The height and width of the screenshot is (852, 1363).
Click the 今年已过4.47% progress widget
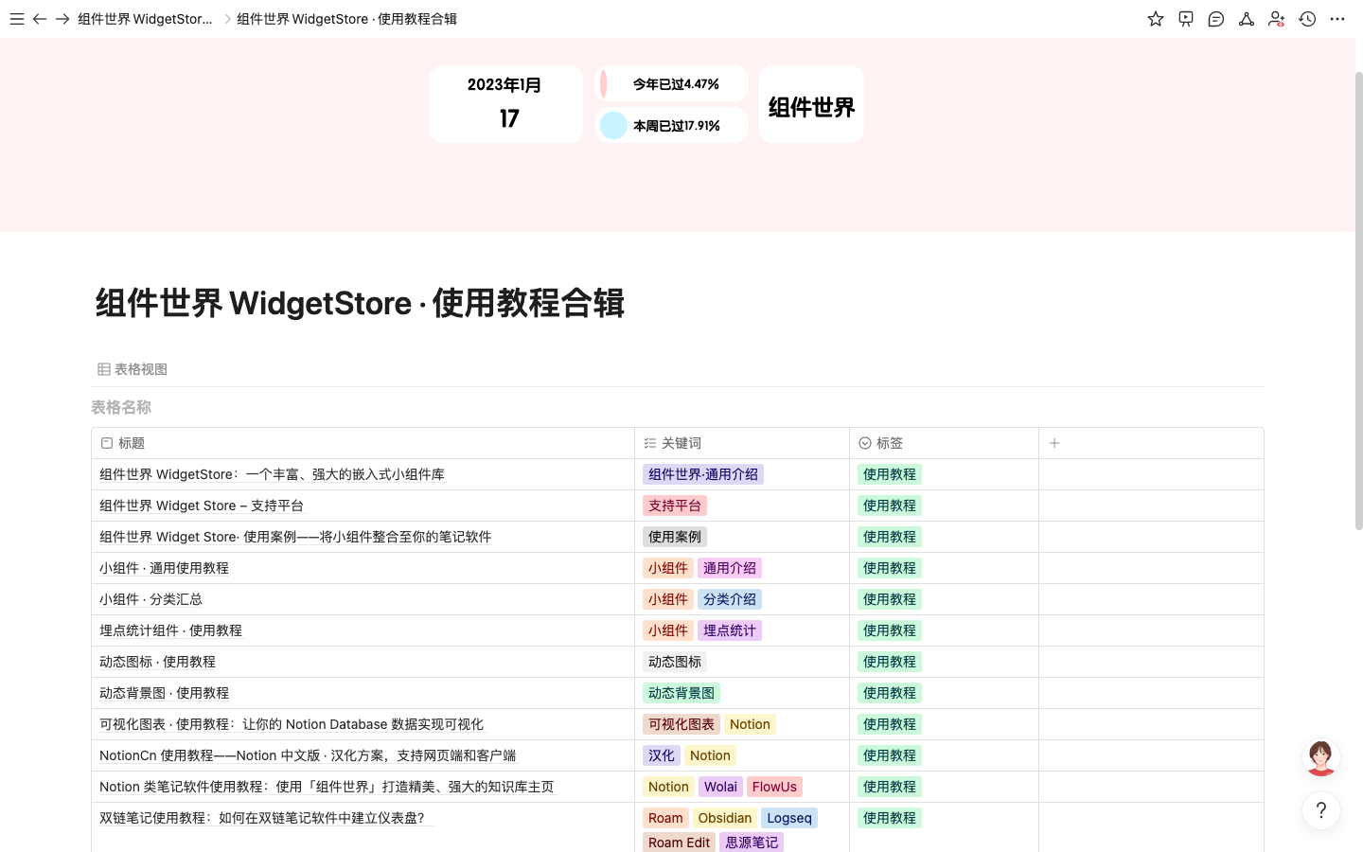671,83
